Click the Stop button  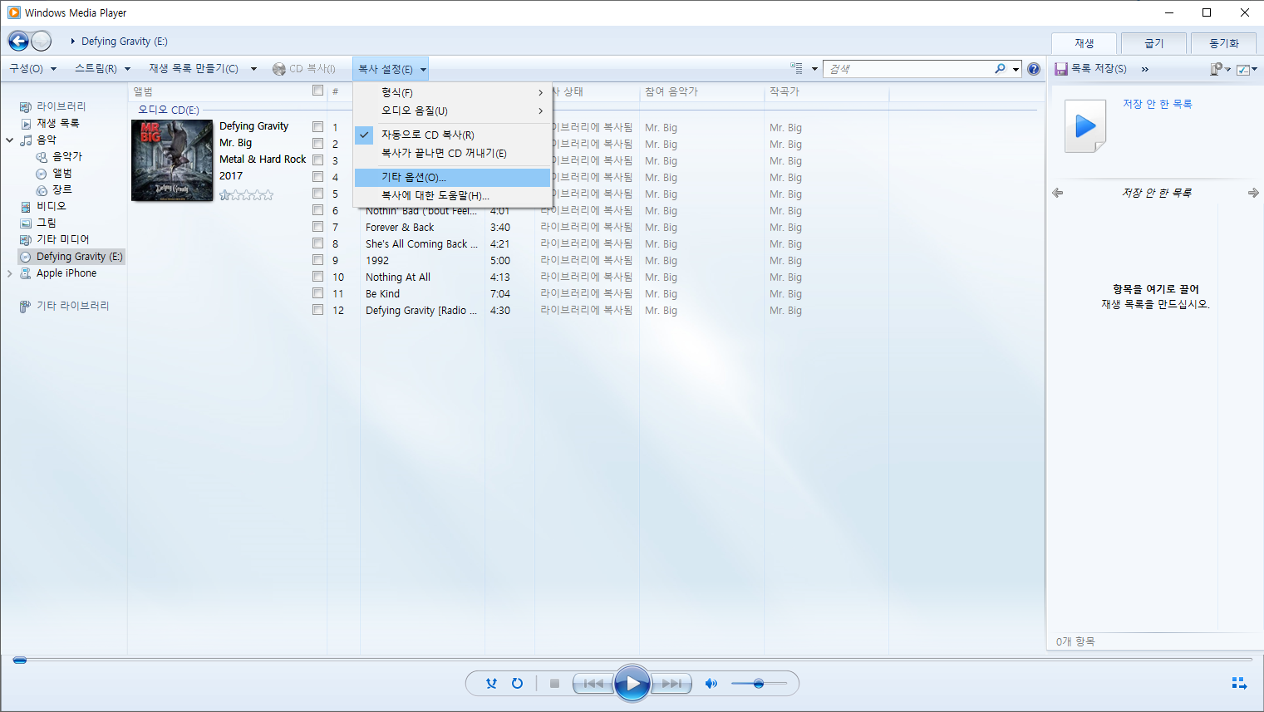554,684
